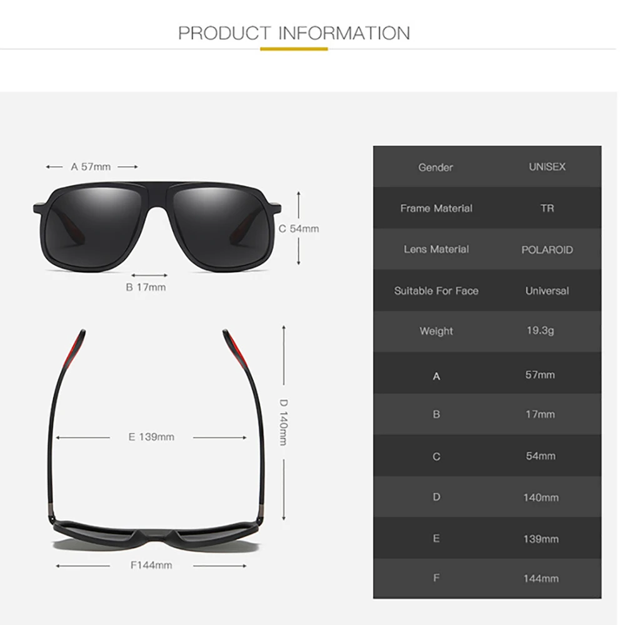The image size is (625, 625).
Task: Click the UNISEX value cell
Action: tap(547, 167)
